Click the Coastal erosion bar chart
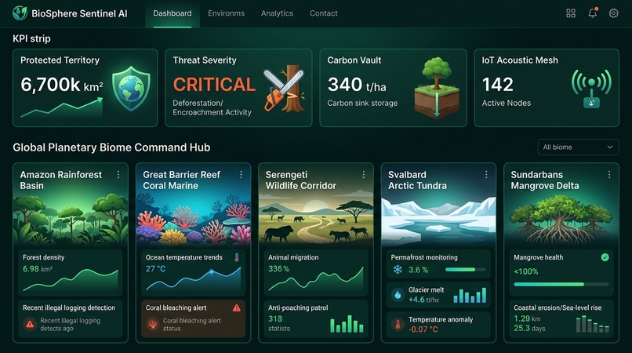Screen dimensions: 632x353 coord(593,324)
